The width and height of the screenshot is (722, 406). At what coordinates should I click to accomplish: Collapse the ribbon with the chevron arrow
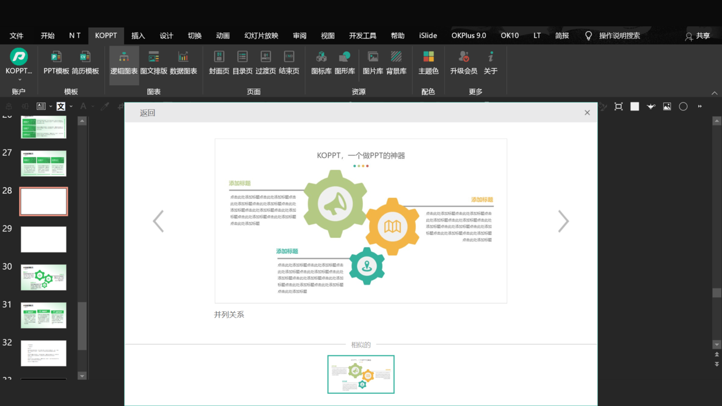(714, 93)
